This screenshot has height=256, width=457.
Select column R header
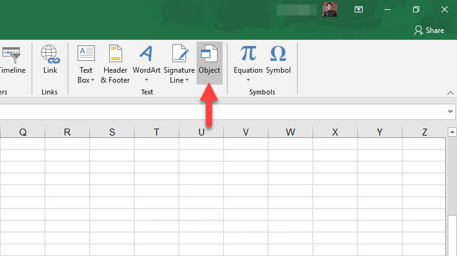[67, 132]
